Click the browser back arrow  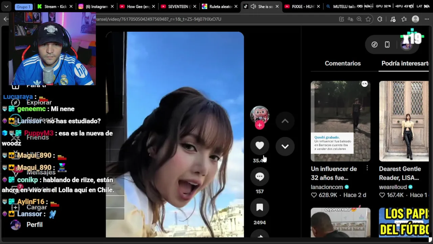[6, 19]
